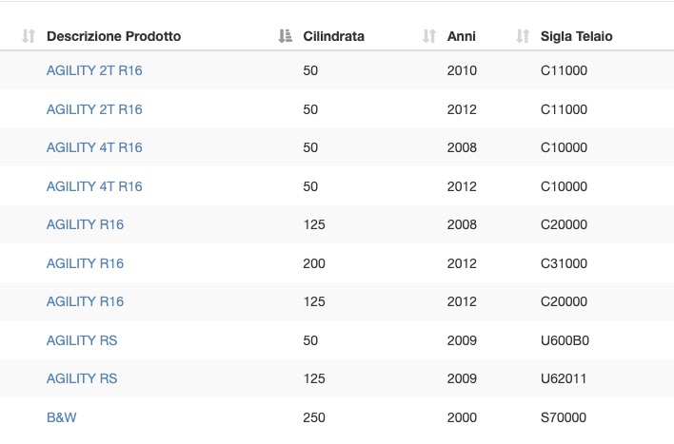Select frame code U600B0 cell
674x444 pixels.
[x=565, y=340]
